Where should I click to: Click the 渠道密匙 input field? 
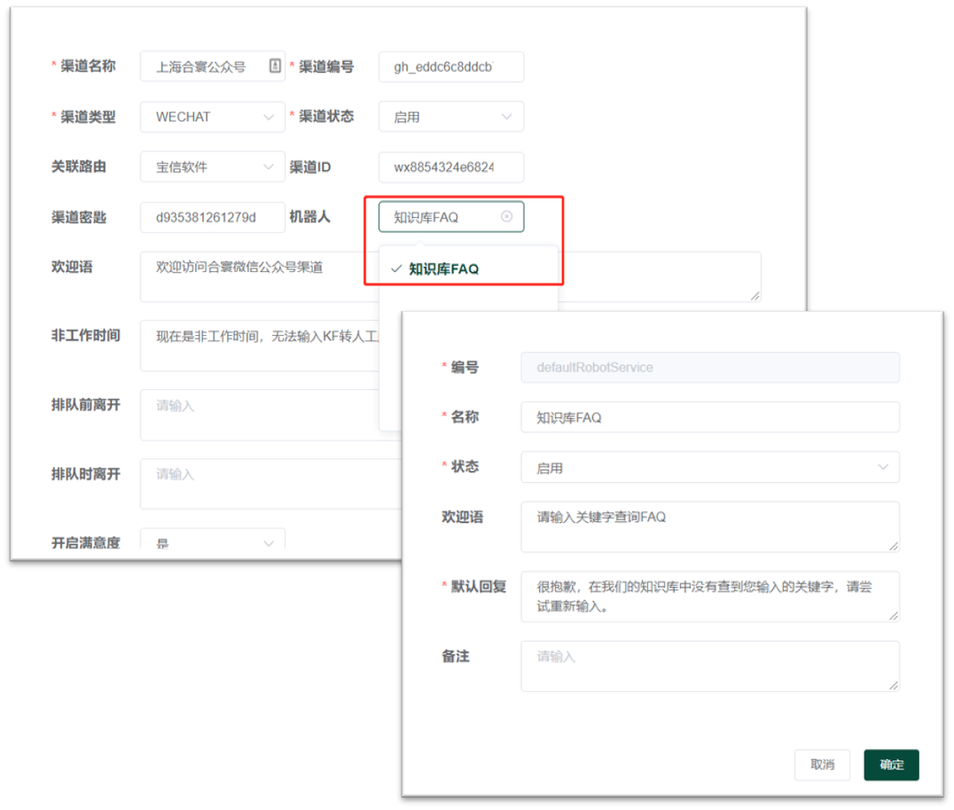pos(213,217)
